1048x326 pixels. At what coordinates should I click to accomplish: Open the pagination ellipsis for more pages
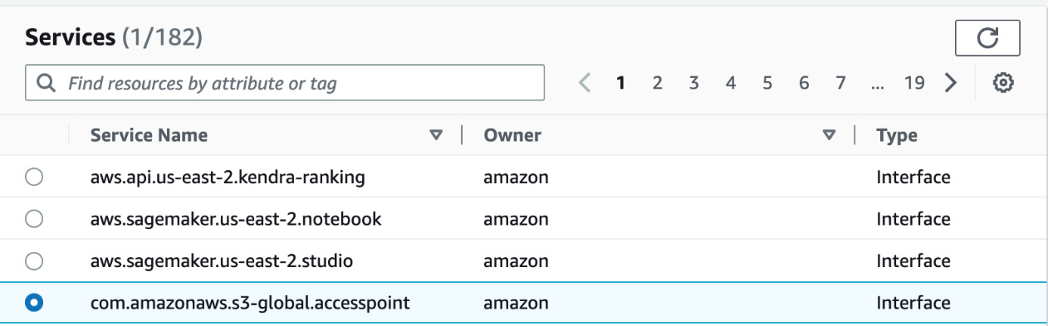tap(878, 83)
